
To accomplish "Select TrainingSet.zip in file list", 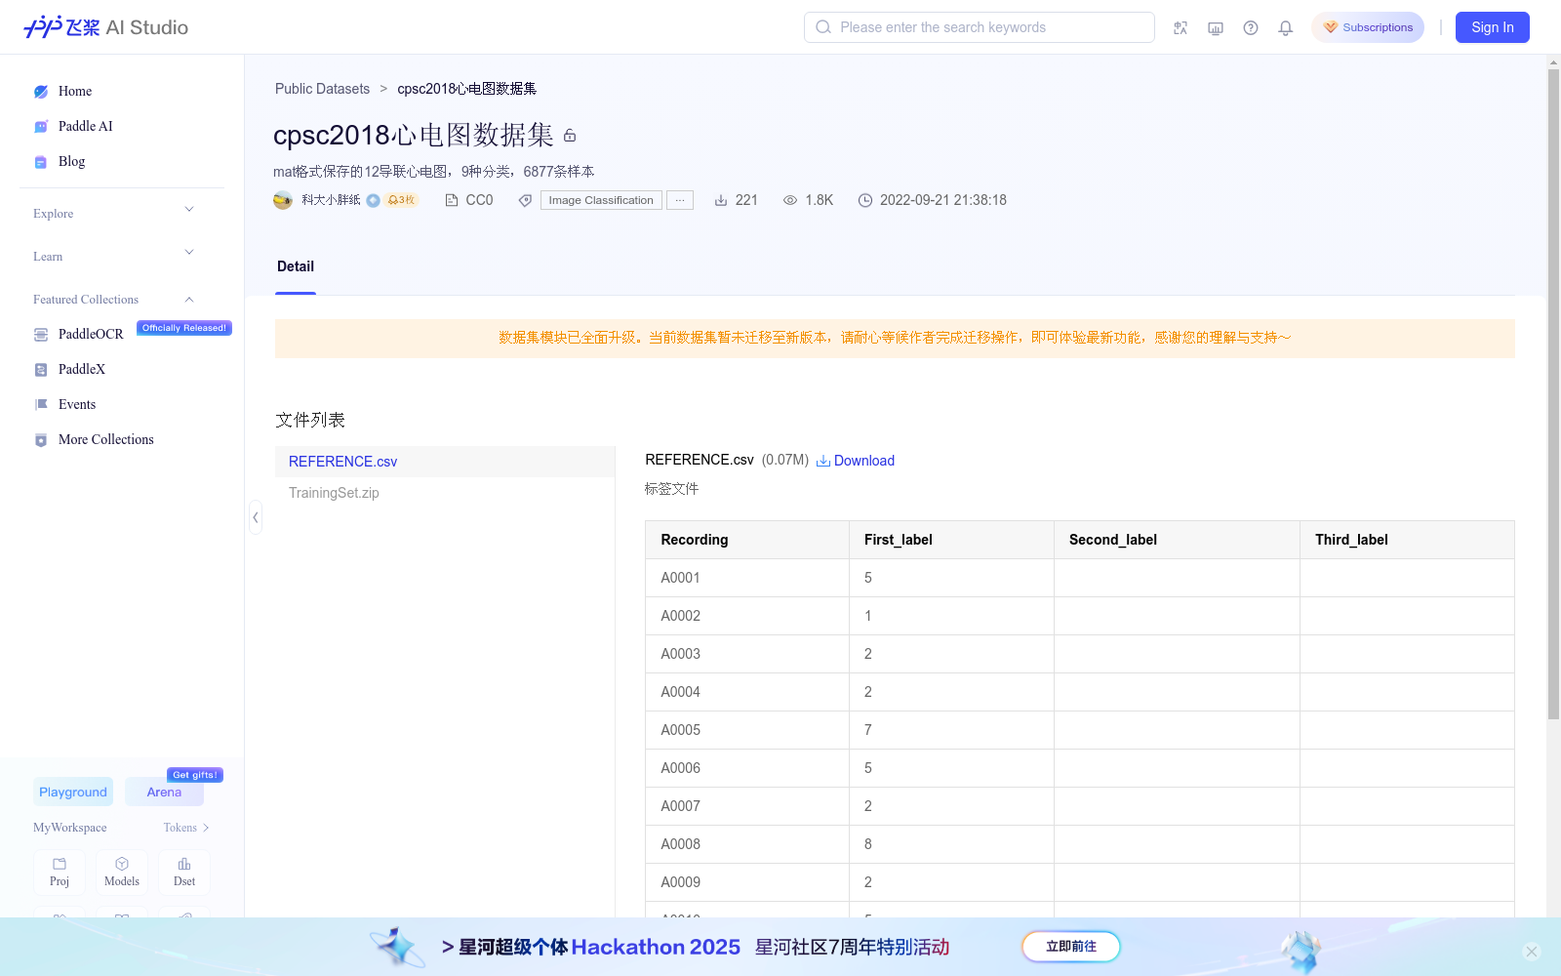I will (445, 493).
